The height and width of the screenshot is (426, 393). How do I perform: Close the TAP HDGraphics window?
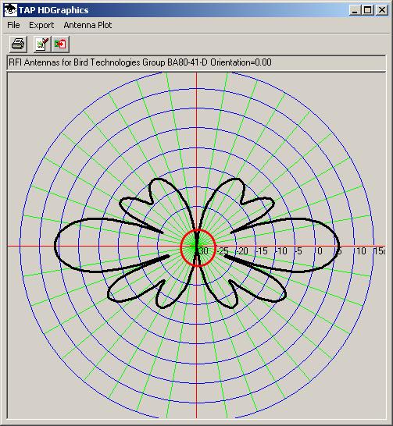click(381, 10)
